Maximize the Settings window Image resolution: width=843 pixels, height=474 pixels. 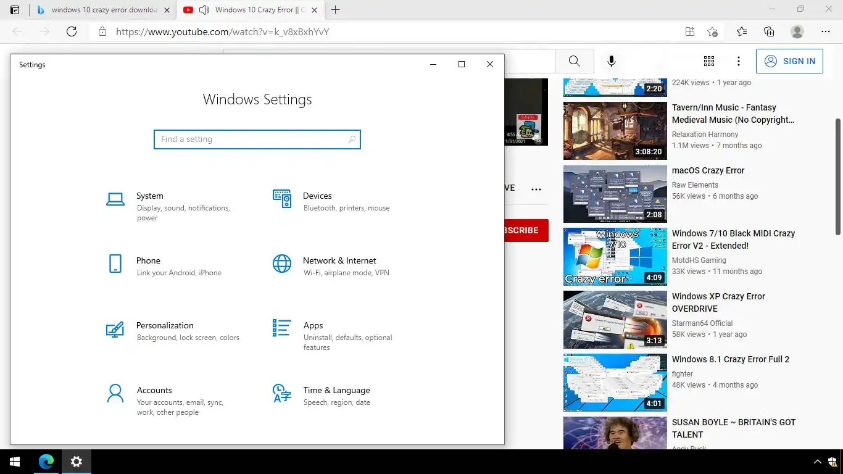point(461,64)
